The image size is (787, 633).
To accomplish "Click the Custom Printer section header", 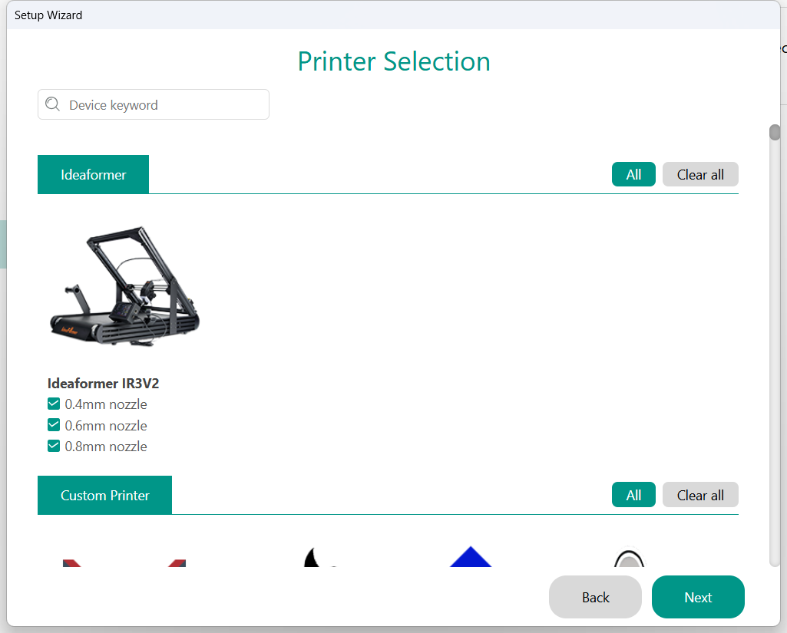I will coord(105,495).
